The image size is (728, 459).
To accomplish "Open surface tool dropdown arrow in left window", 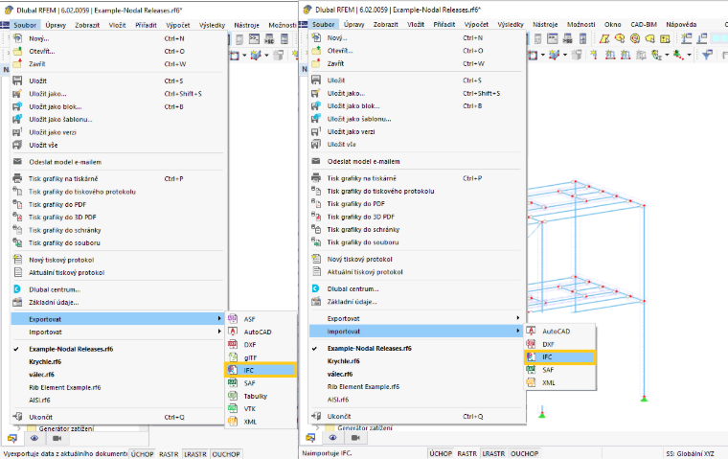I will tap(244, 56).
